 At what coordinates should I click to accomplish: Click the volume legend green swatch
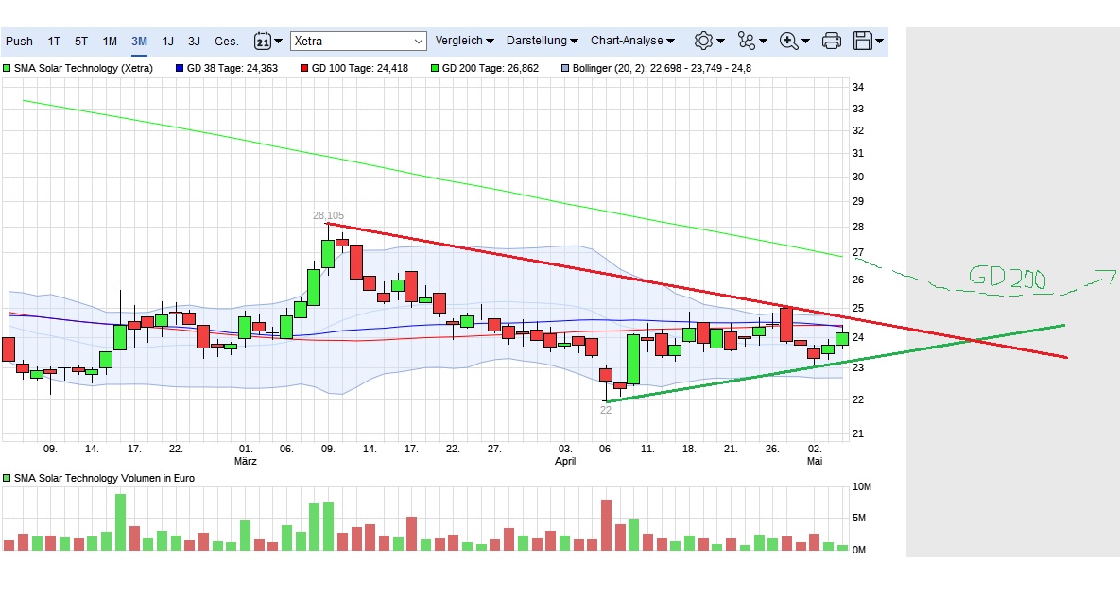point(8,478)
